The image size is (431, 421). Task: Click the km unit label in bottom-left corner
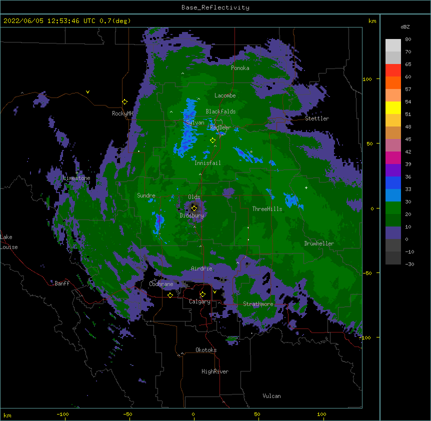point(7,415)
